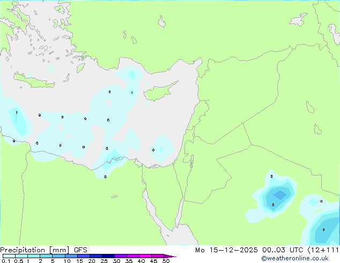
Task: Click the "(12+111" forecast offset text
Action: click(323, 250)
